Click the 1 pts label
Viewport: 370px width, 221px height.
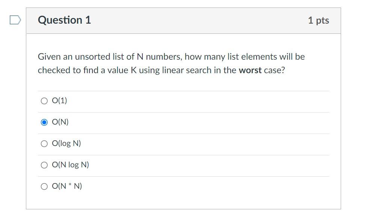pos(319,20)
